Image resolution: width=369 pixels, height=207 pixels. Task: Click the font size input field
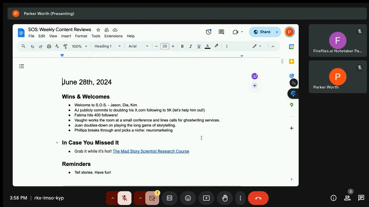point(165,46)
